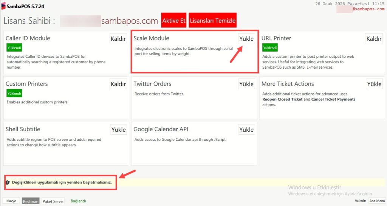Click Yüklendi badge on Caller ID Module
This screenshot has height=206, width=387.
click(14, 48)
